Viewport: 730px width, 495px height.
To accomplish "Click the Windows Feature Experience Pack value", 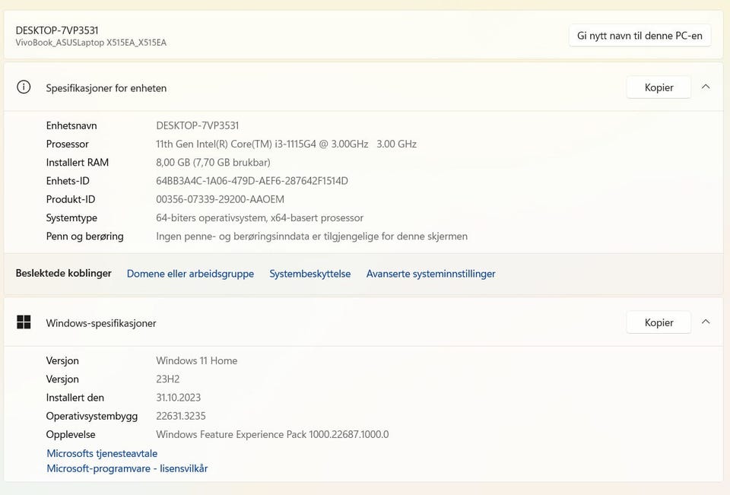I will tap(272, 434).
